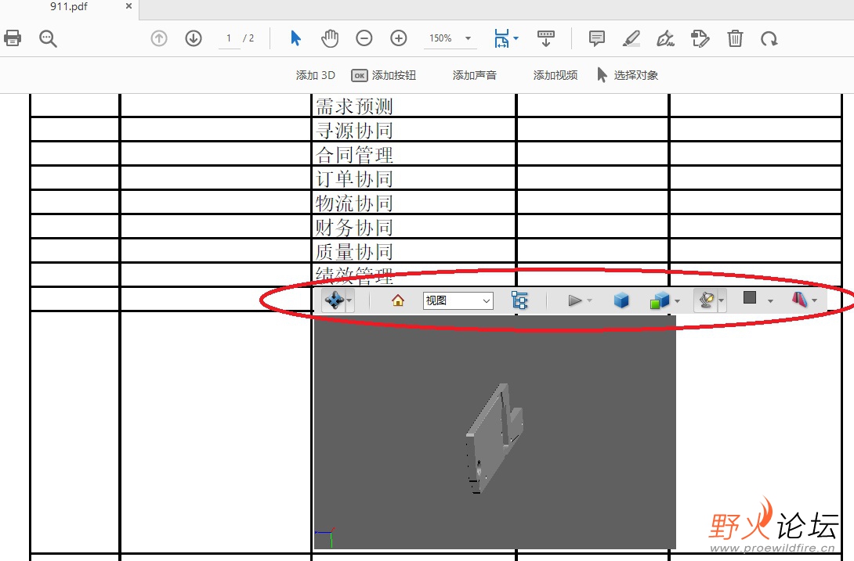The width and height of the screenshot is (854, 561).
Task: Click the 3D background color swatch
Action: pos(750,297)
